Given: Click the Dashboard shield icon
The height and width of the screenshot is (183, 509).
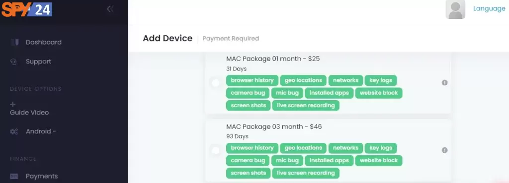Looking at the screenshot, I should coord(14,42).
